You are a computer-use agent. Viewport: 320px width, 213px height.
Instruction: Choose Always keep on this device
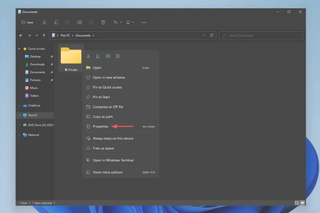121,138
